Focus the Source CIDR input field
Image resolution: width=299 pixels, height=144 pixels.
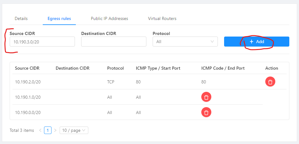pyautogui.click(x=42, y=42)
